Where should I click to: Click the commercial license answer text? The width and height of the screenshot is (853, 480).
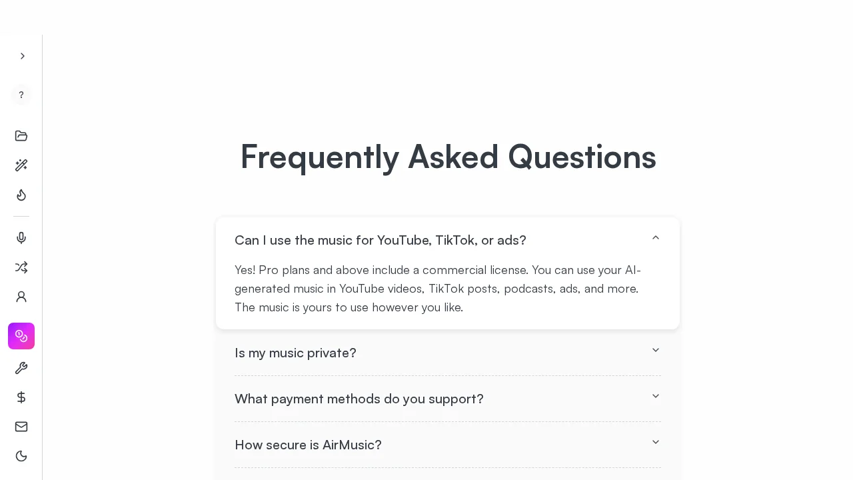tap(438, 289)
